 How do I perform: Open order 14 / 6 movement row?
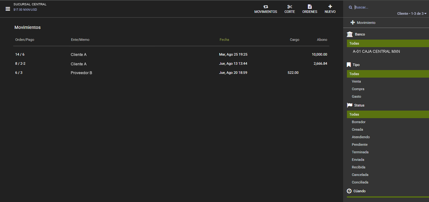[x=171, y=54]
